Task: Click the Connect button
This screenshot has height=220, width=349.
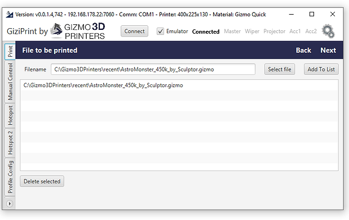Action: pyautogui.click(x=134, y=31)
